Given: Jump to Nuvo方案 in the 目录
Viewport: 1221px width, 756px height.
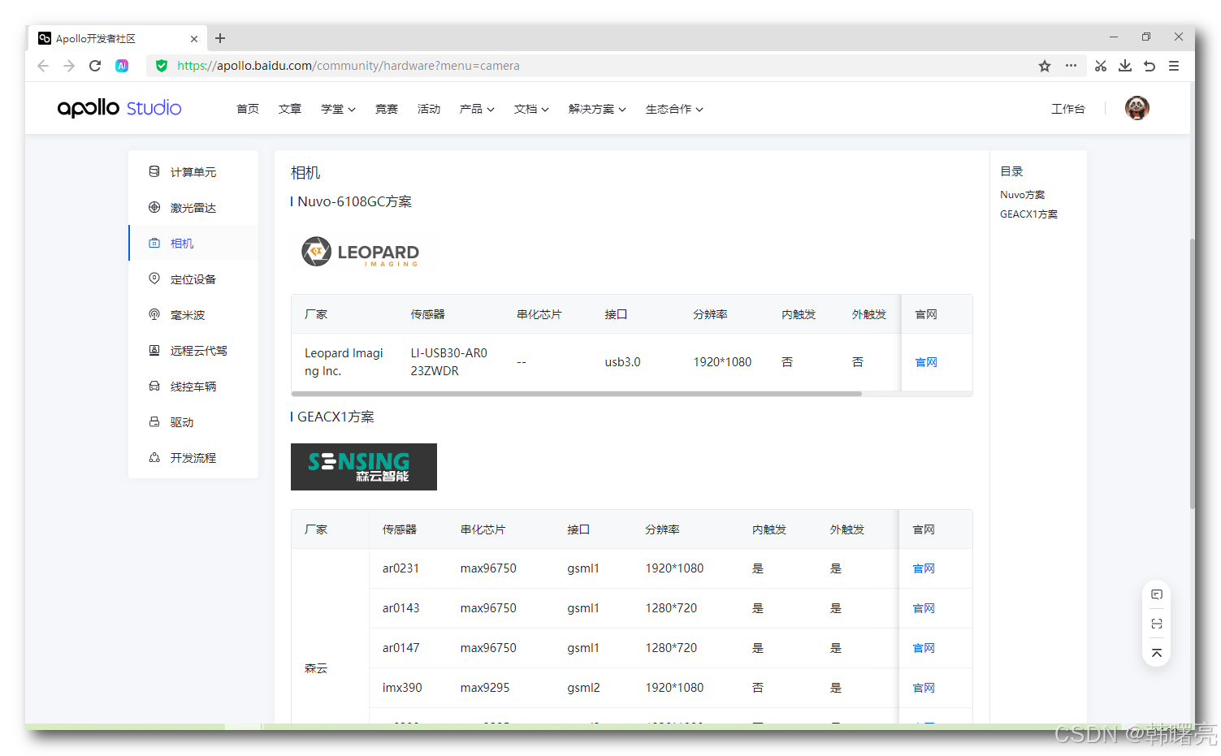Looking at the screenshot, I should coord(1023,195).
